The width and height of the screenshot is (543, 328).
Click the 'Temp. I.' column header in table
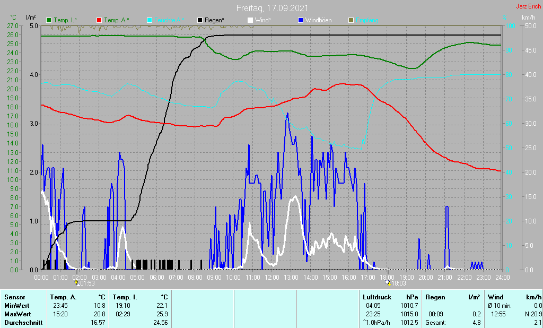(125, 297)
